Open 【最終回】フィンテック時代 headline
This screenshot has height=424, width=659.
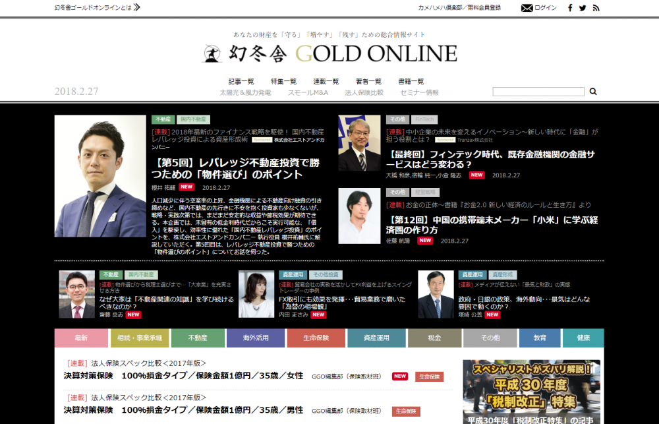pyautogui.click(x=490, y=160)
